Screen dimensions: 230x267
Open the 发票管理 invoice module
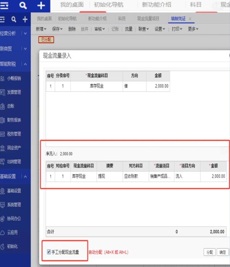(x=14, y=92)
